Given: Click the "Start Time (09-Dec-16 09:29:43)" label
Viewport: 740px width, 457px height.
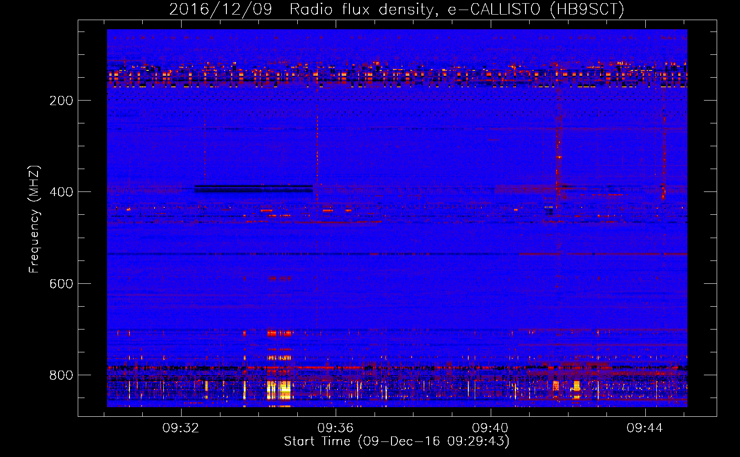Looking at the screenshot, I should pos(397,441).
